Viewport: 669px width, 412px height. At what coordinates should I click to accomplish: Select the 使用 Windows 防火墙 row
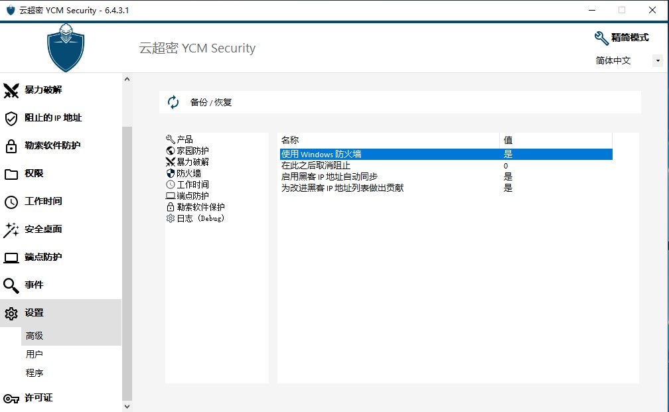click(446, 154)
